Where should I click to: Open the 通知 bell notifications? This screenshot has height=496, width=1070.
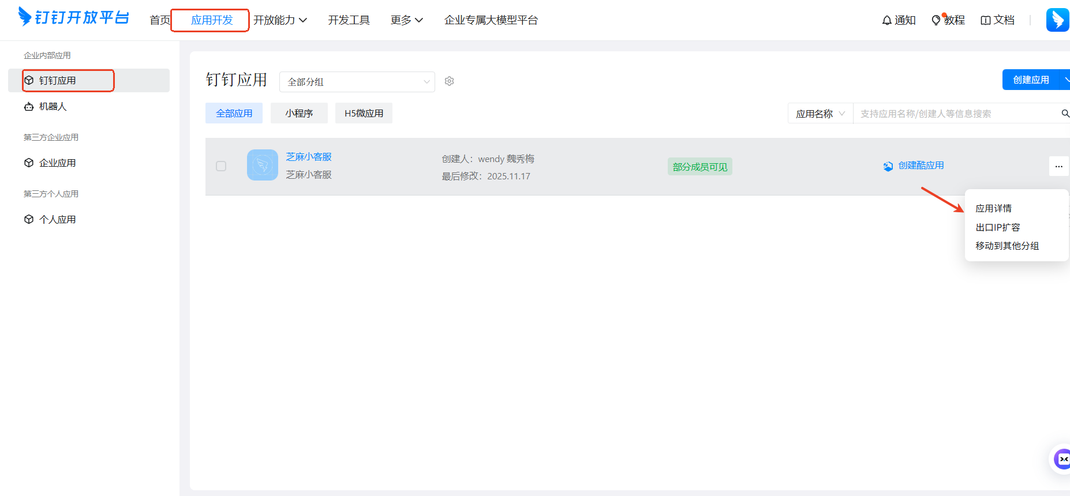pyautogui.click(x=899, y=20)
